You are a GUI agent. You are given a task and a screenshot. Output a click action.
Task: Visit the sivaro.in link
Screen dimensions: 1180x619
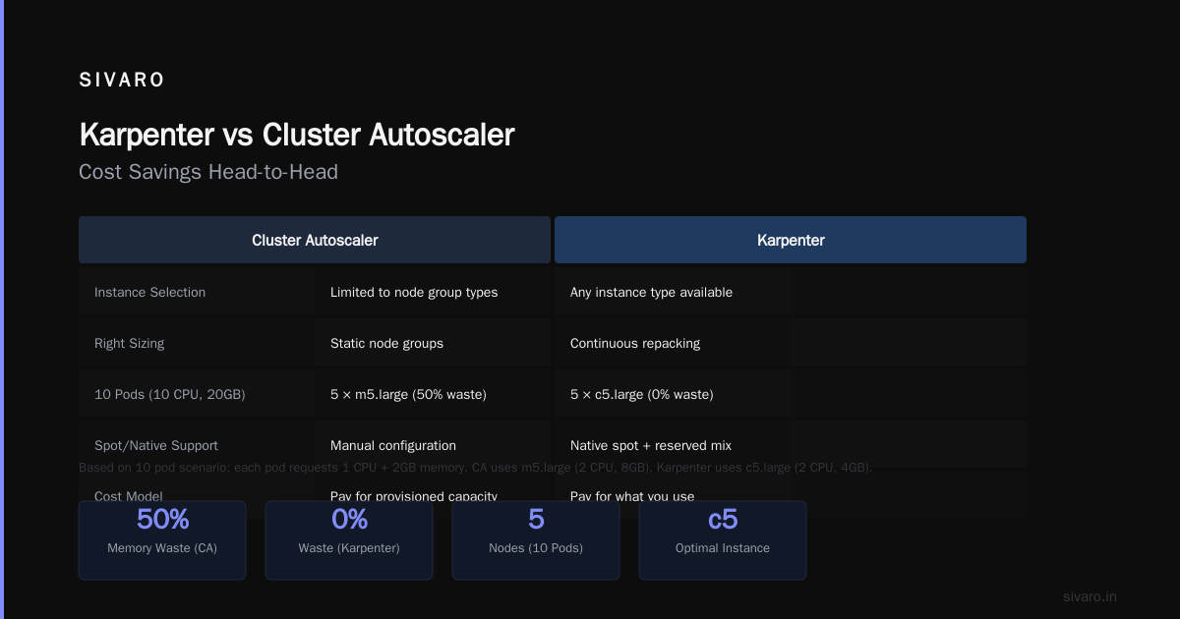pos(1090,596)
